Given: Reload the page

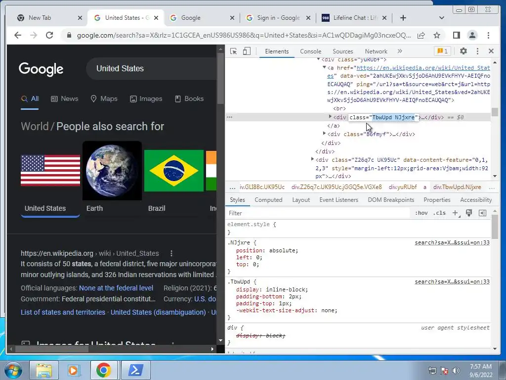Looking at the screenshot, I should coord(49,35).
